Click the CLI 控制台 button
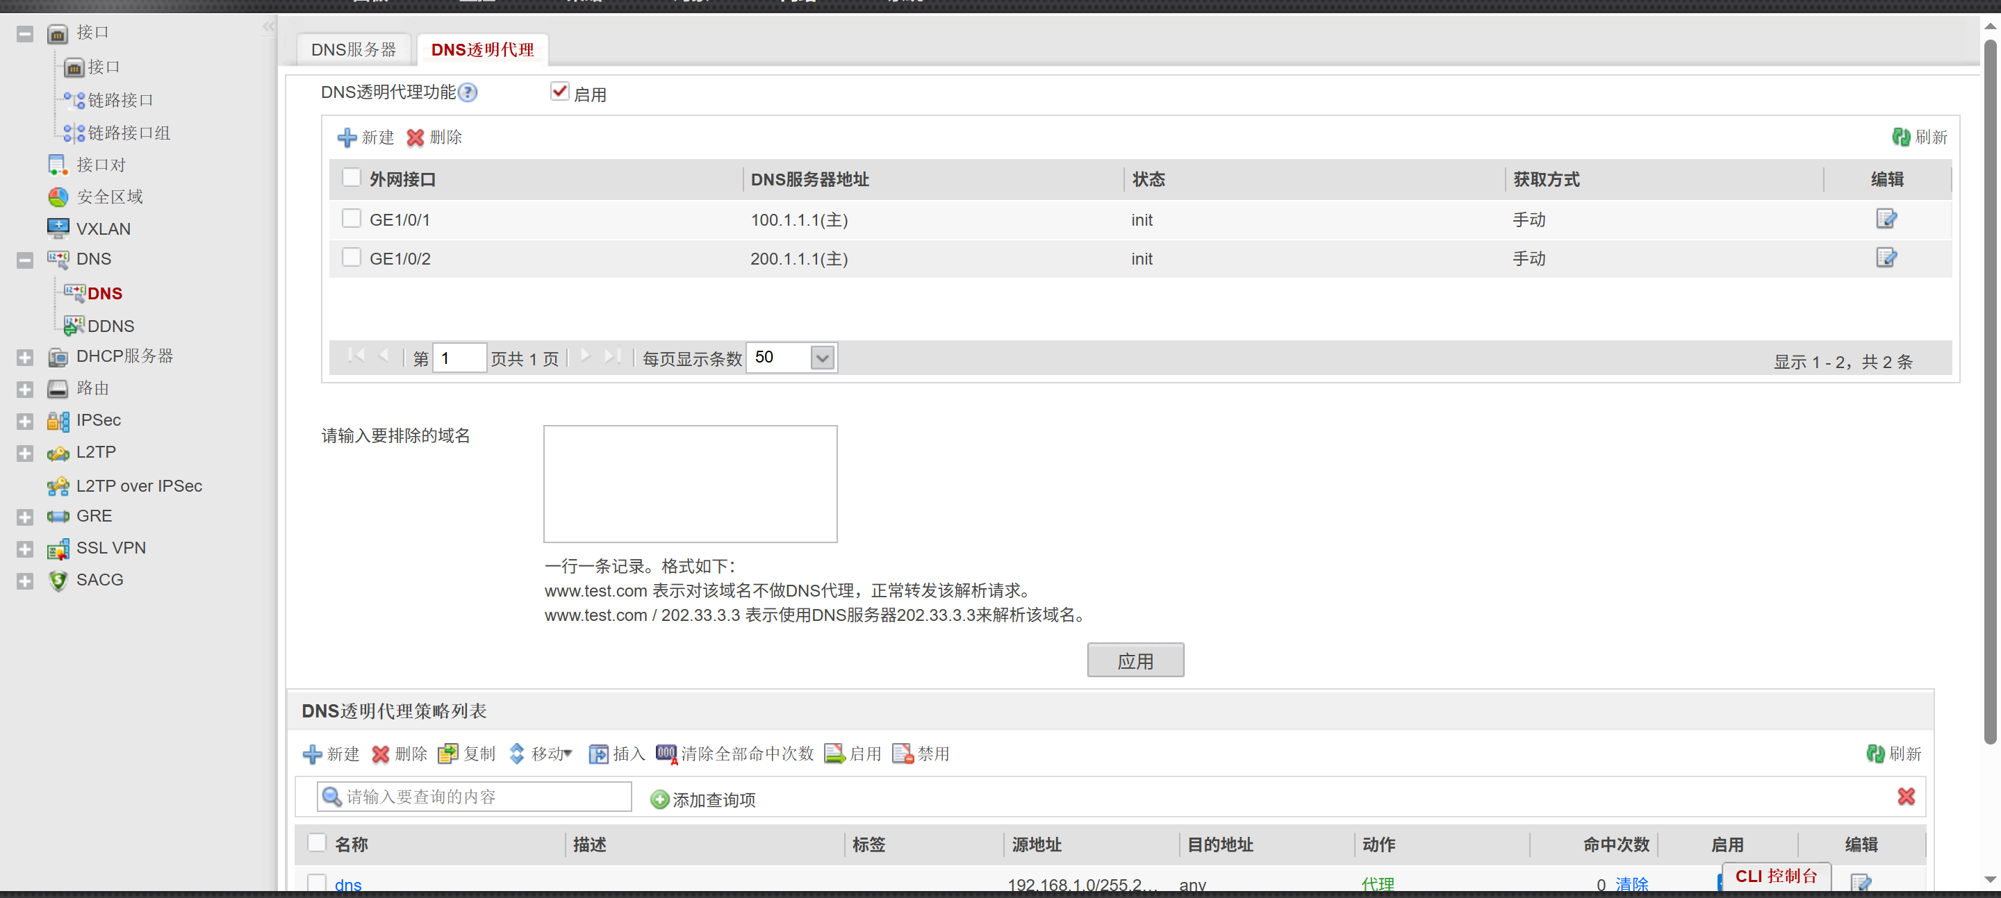Screen dimensions: 2001x898 (1776, 876)
